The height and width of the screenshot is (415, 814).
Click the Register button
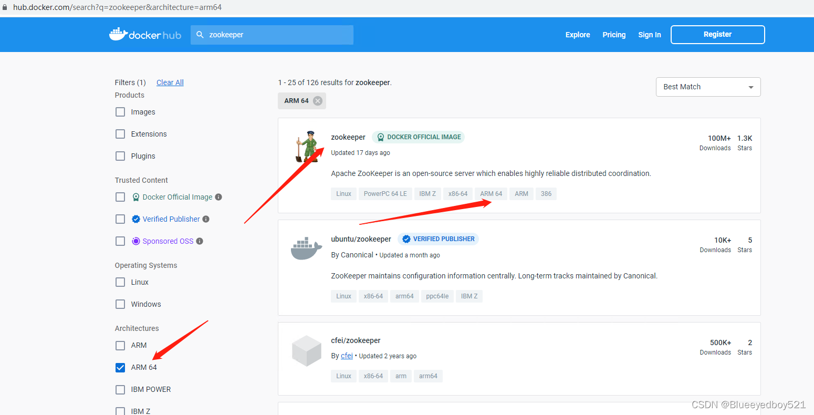pyautogui.click(x=717, y=35)
